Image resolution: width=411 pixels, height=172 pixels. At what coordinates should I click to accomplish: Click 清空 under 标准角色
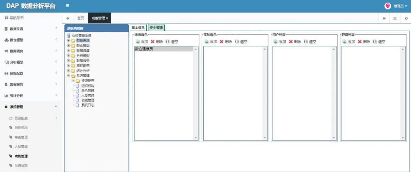(172, 42)
